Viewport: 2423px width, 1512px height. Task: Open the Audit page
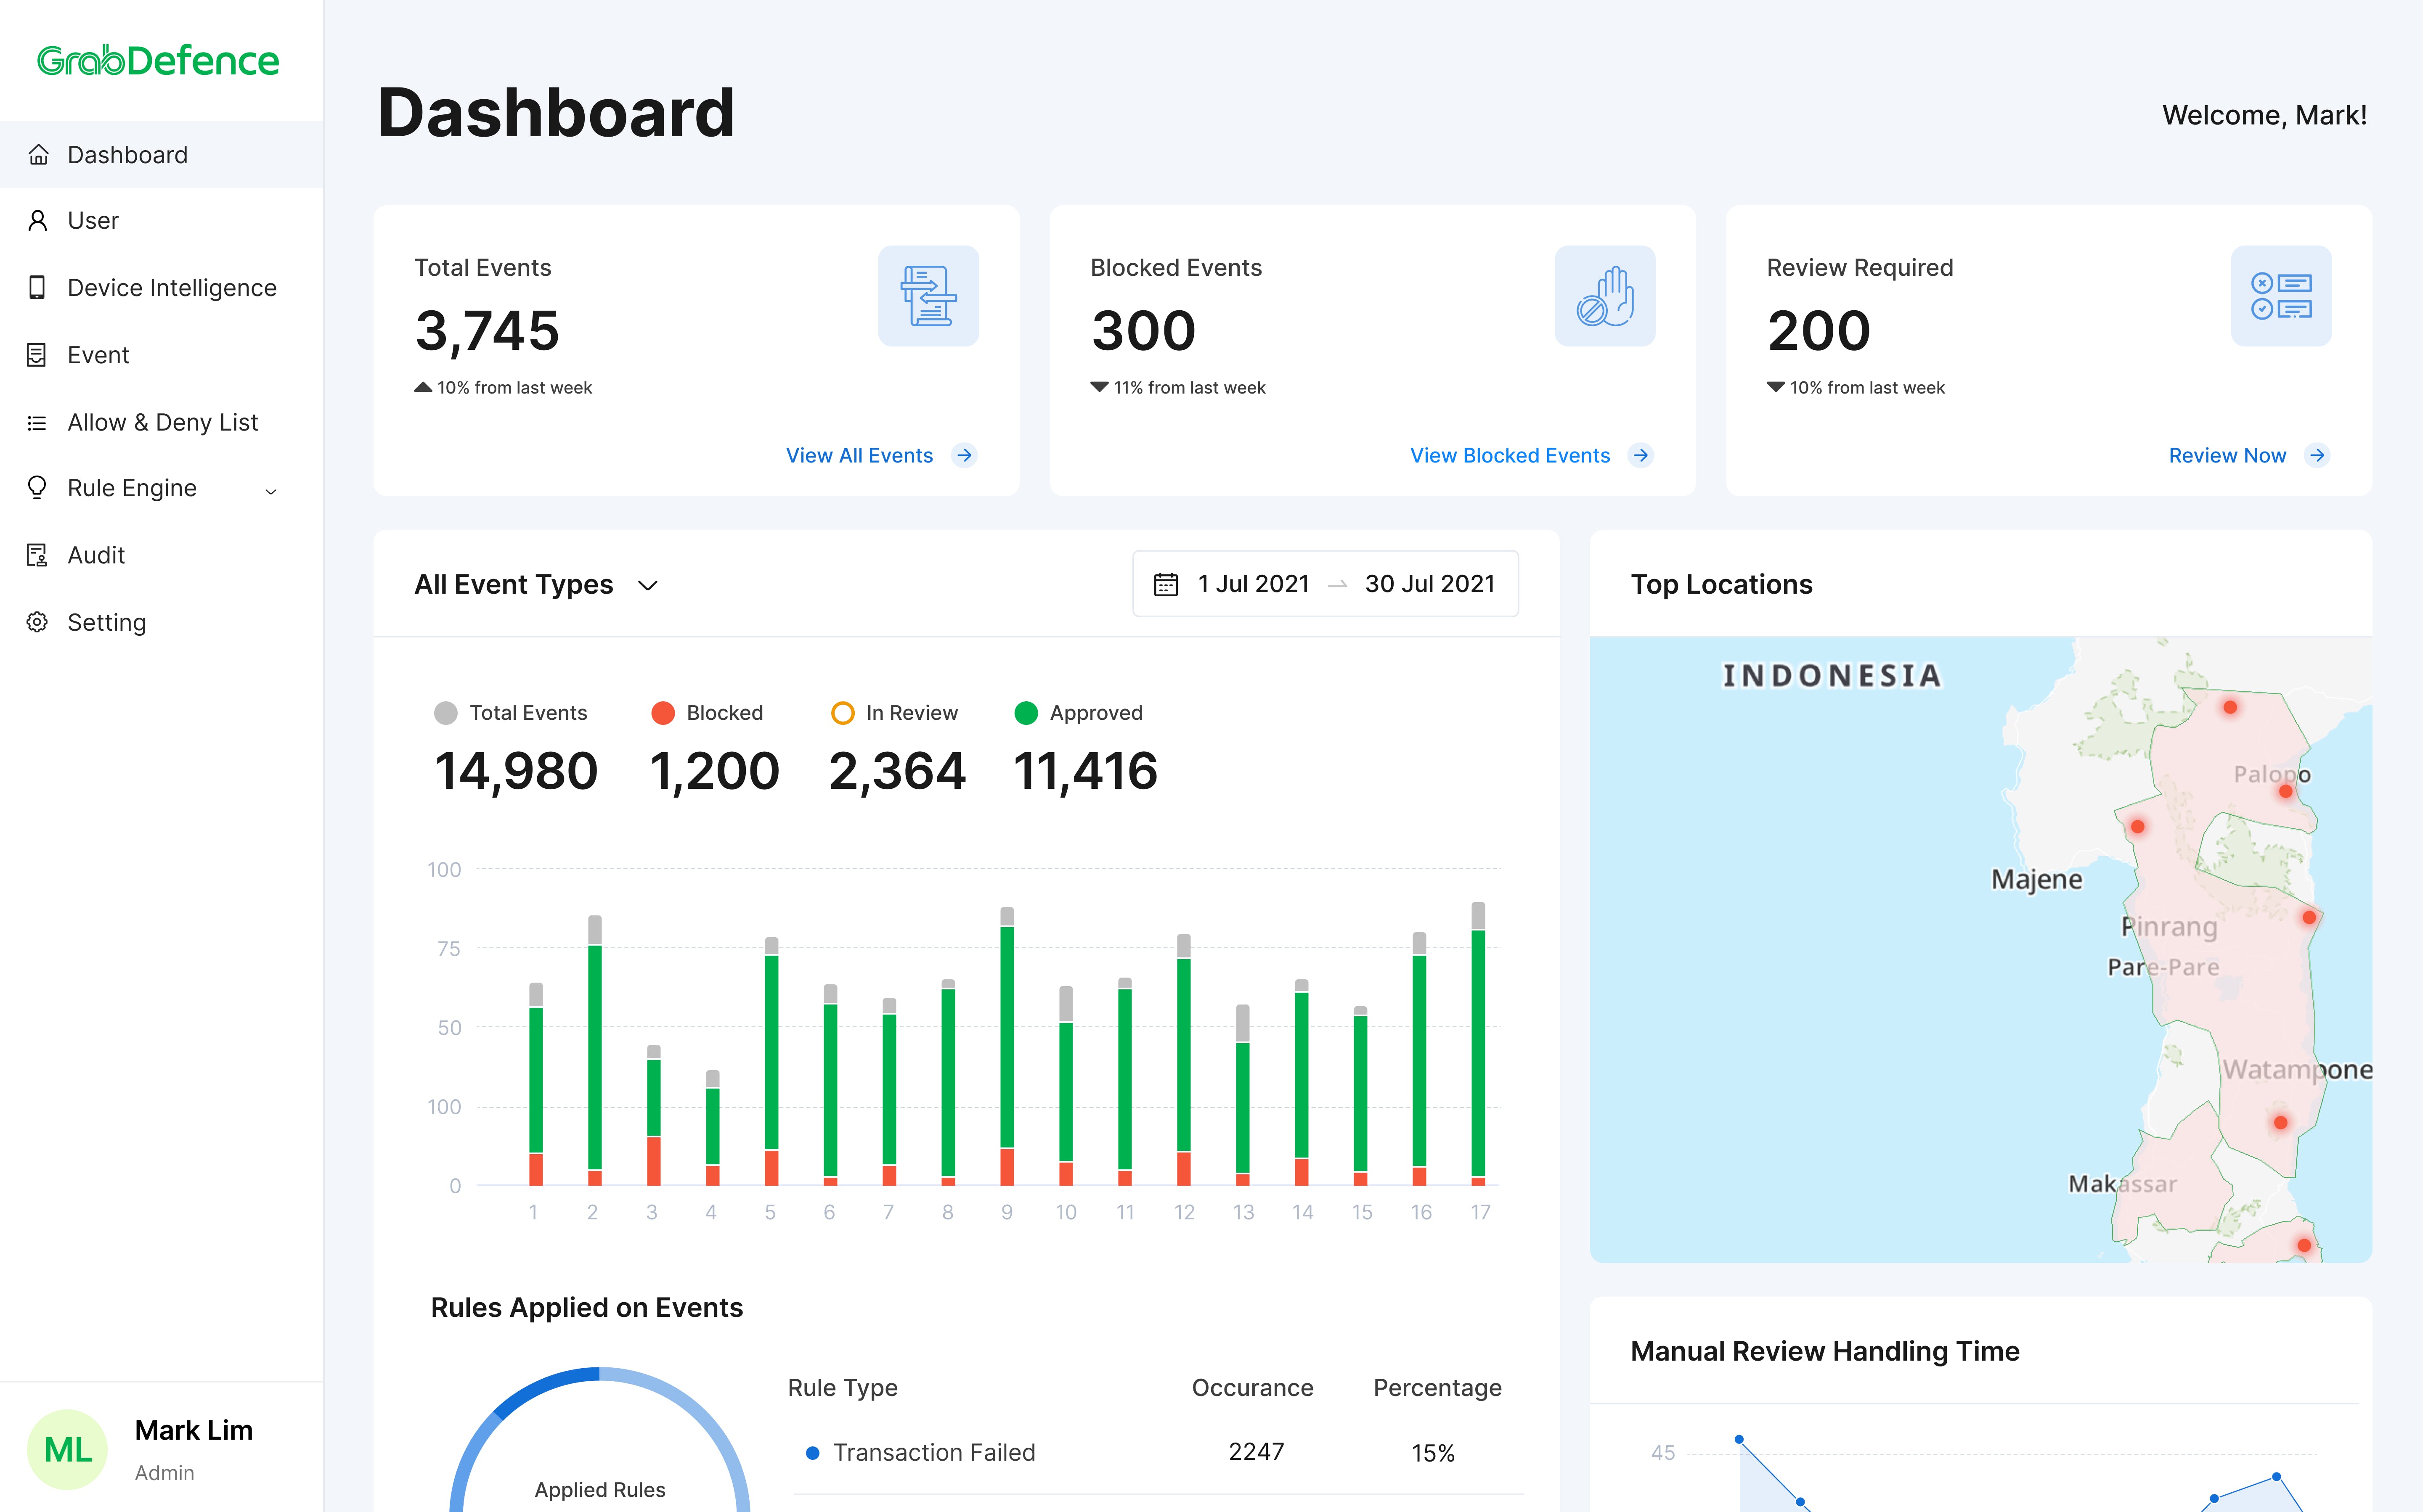point(161,555)
